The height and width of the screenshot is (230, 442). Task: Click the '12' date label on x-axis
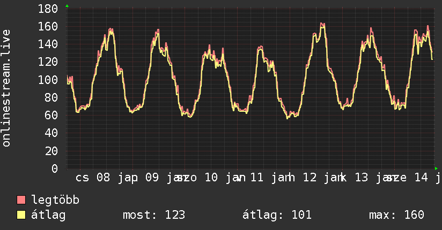[x=310, y=178]
